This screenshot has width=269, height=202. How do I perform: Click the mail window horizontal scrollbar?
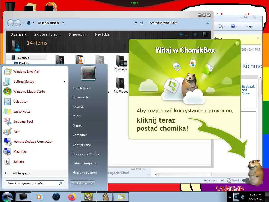point(185,175)
